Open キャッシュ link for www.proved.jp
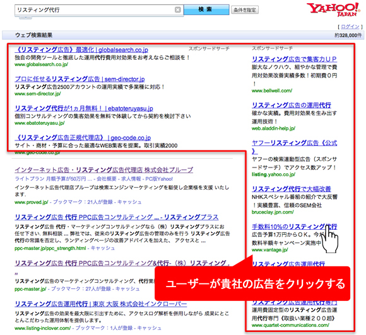Viewport: 366px width, 335px height. point(129,202)
